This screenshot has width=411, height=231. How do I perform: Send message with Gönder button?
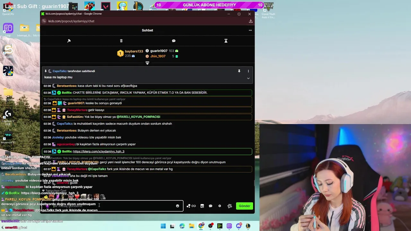(244, 206)
